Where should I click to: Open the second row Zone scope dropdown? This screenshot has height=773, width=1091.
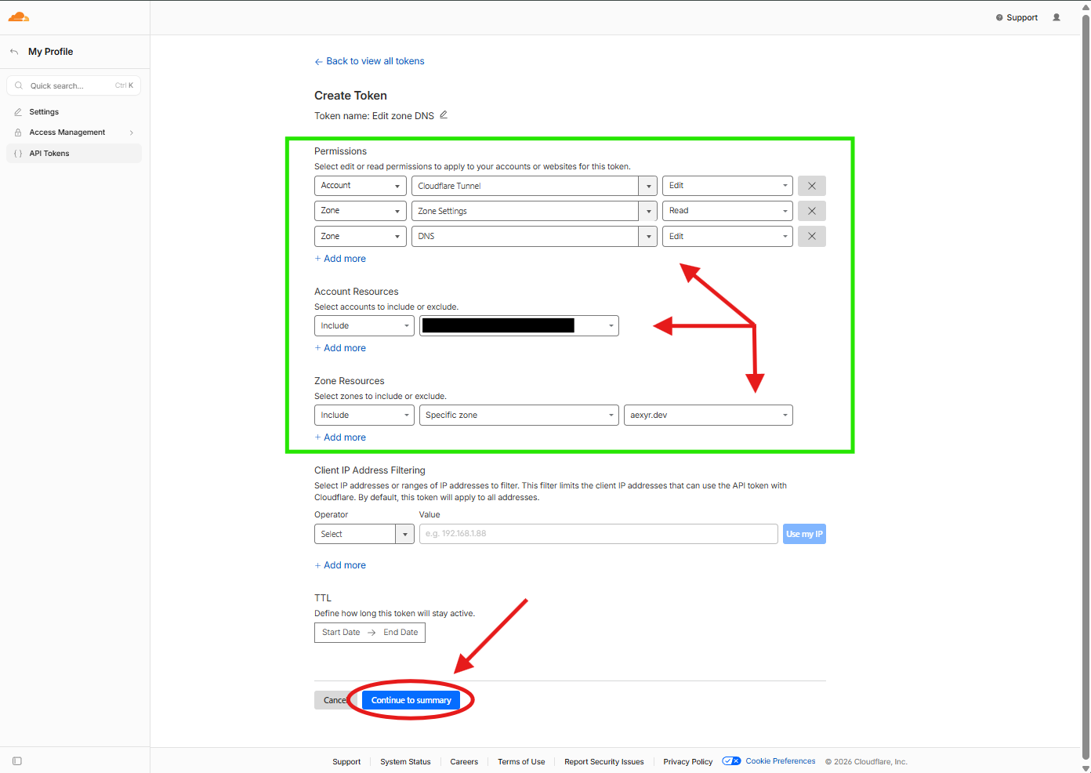tap(361, 211)
